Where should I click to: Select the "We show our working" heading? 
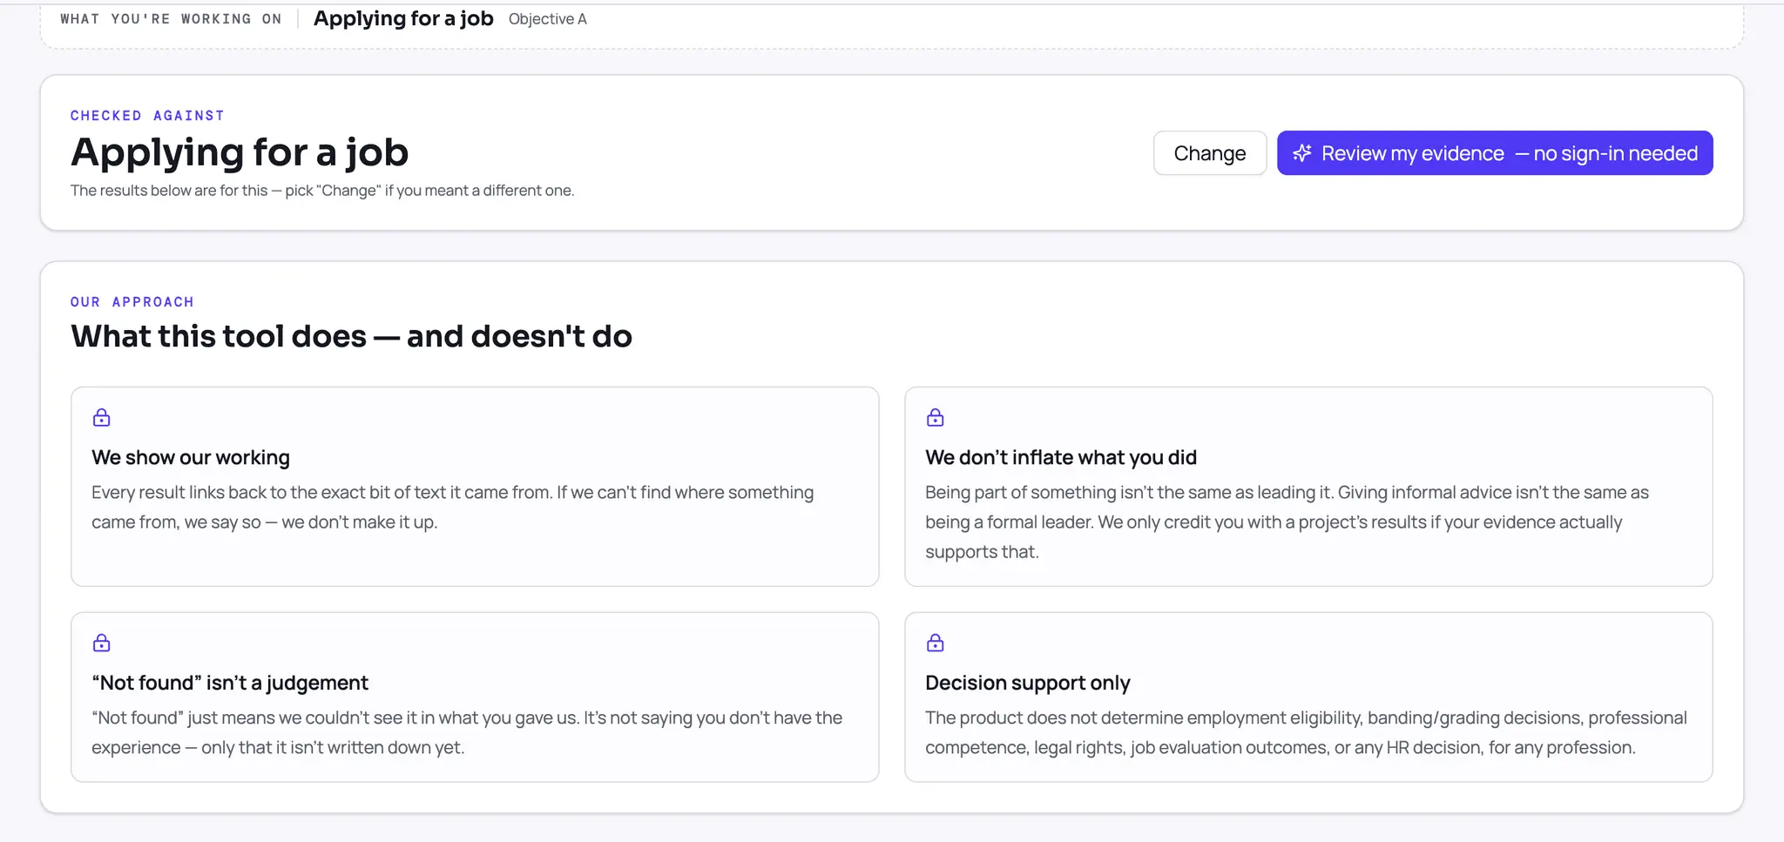click(x=191, y=457)
